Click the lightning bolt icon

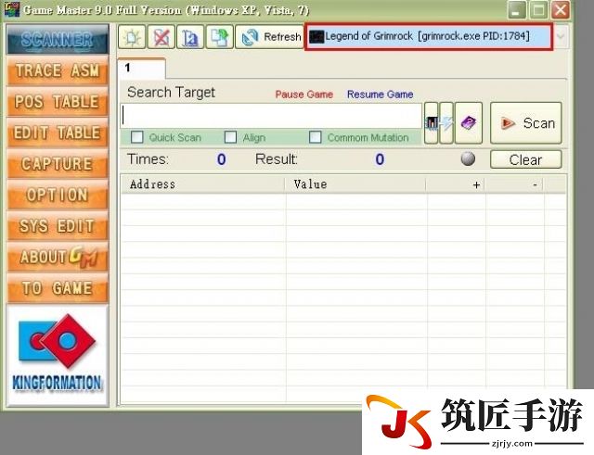[x=446, y=123]
